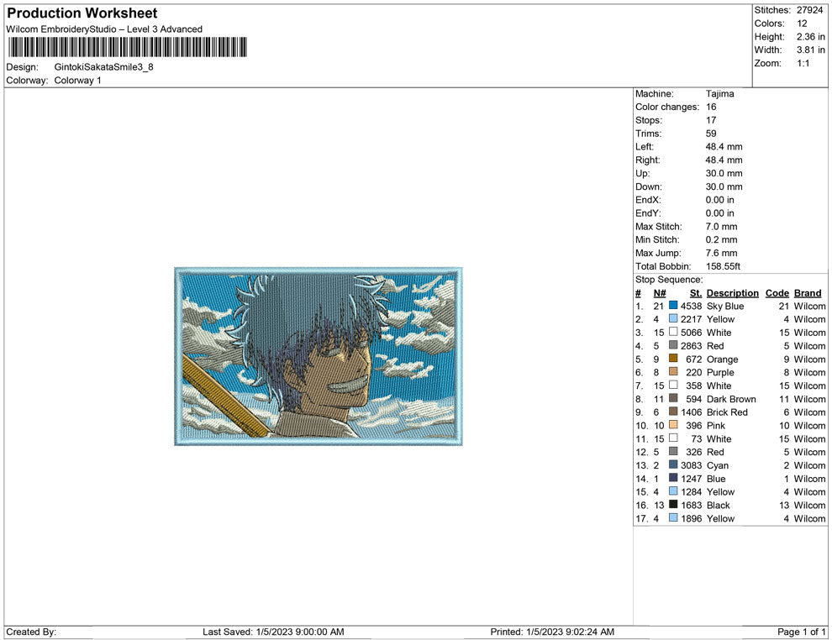Click the design name "GintokiSakataSmile3_8"
832x640 pixels.
click(104, 67)
